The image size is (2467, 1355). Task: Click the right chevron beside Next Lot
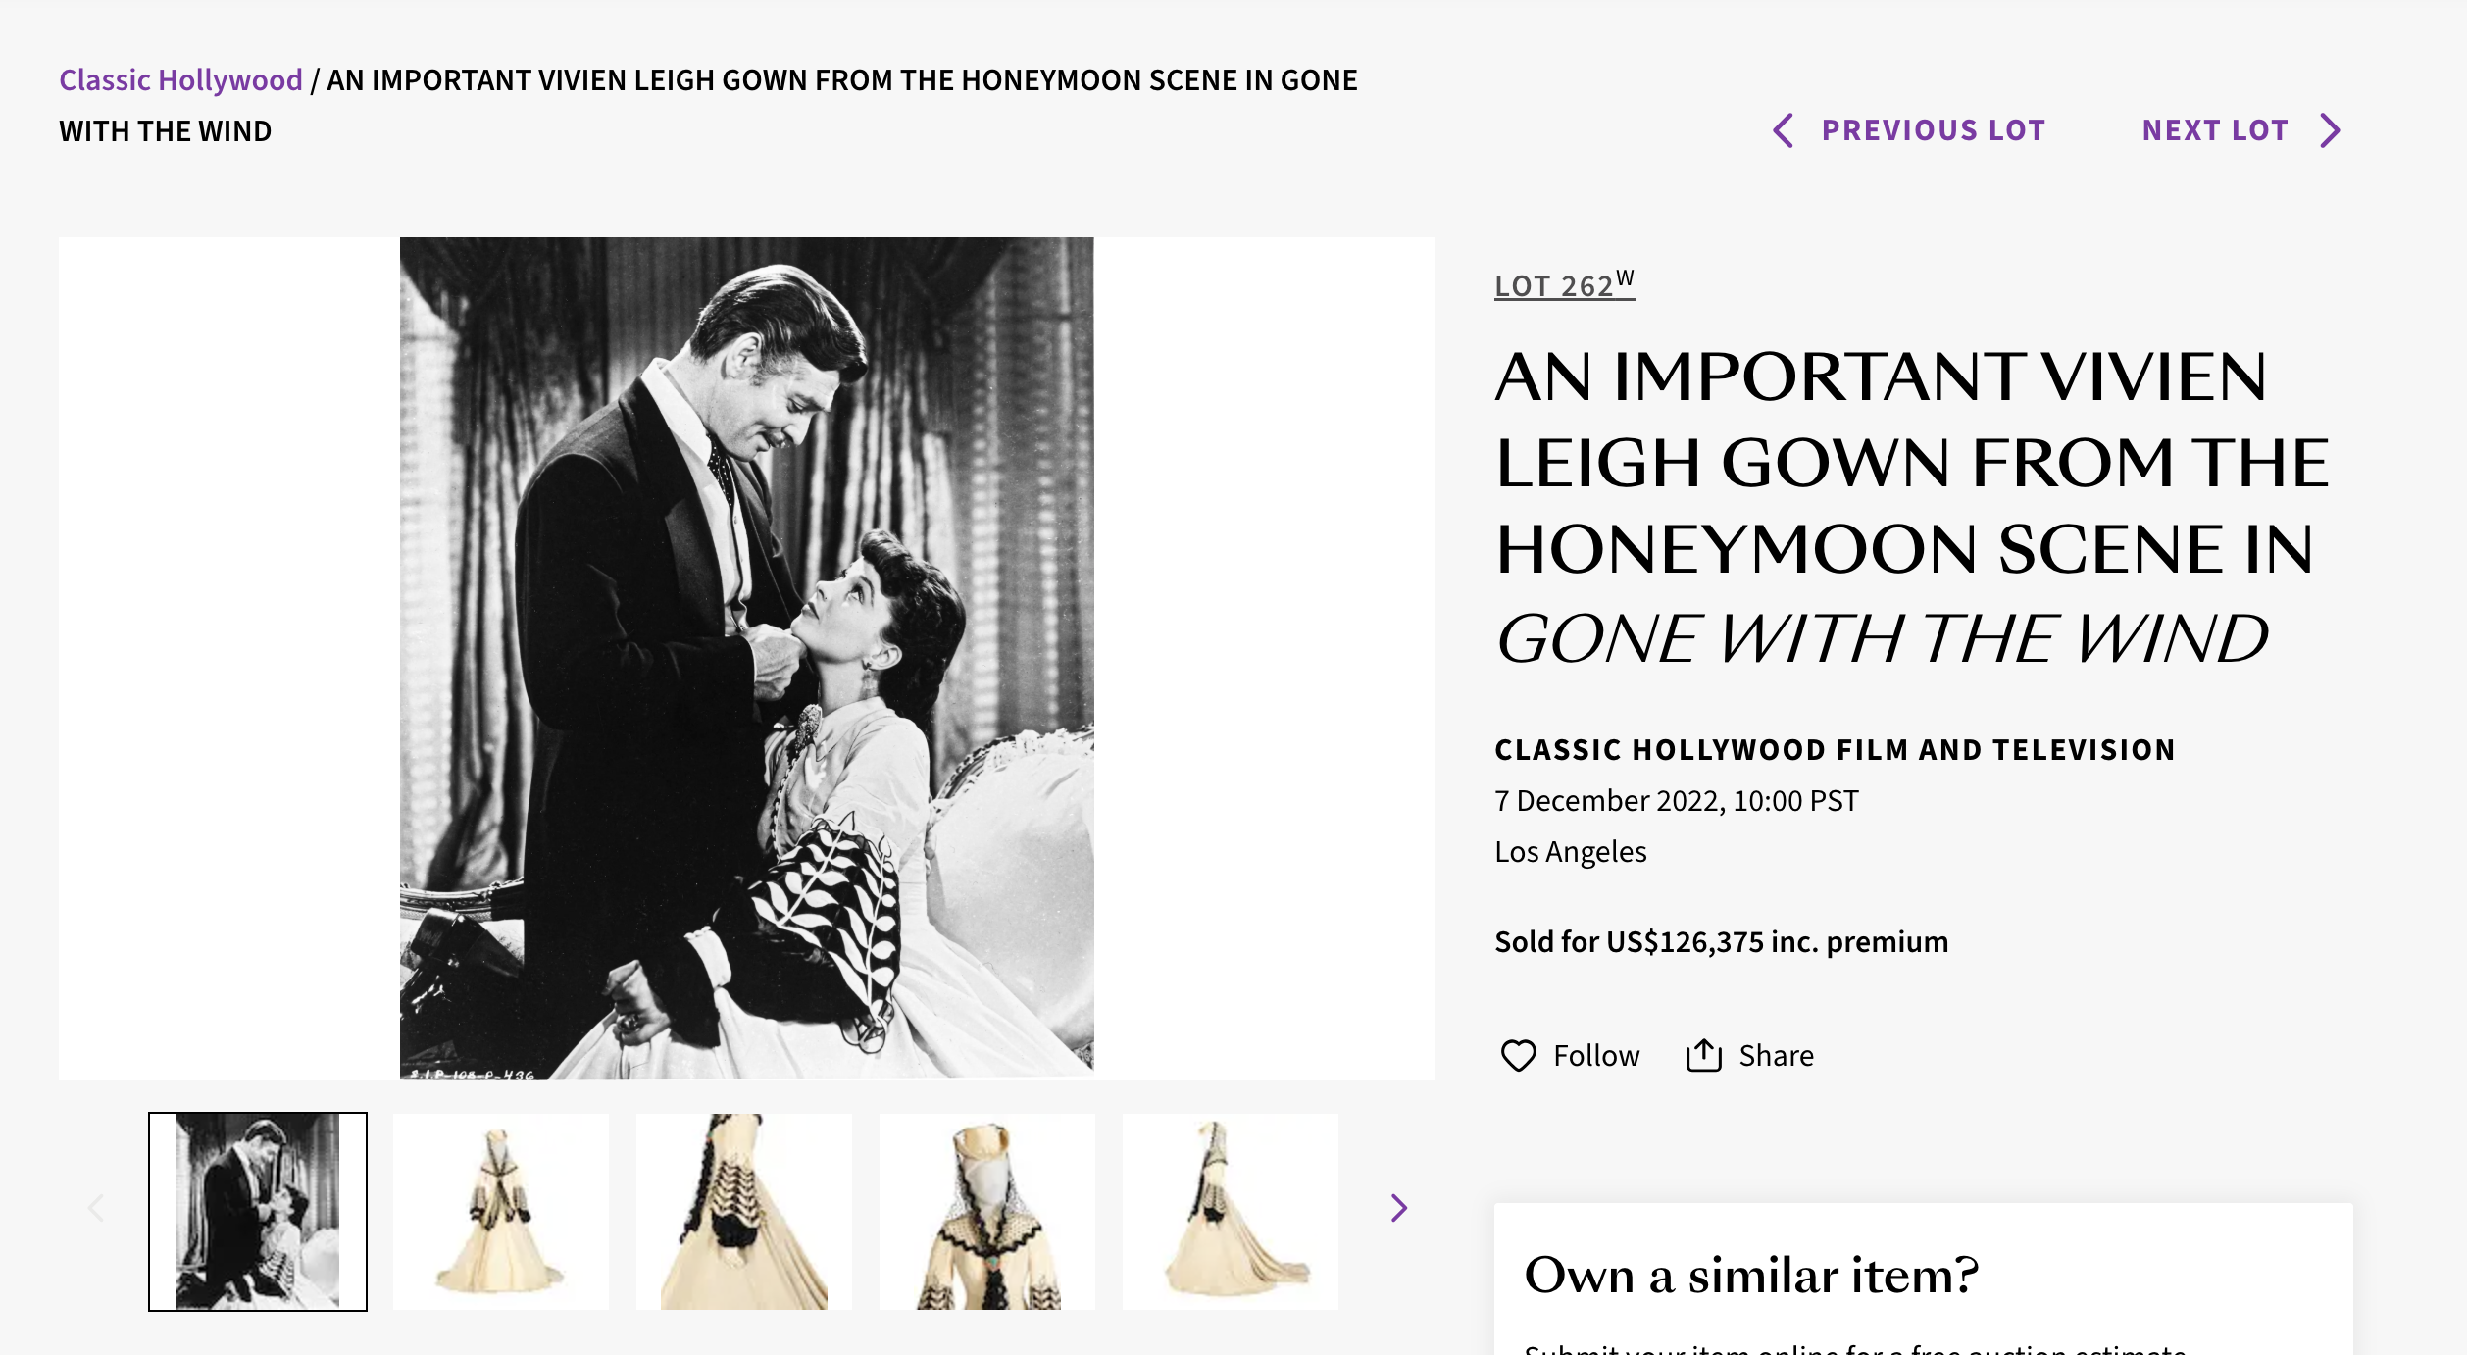click(2331, 130)
